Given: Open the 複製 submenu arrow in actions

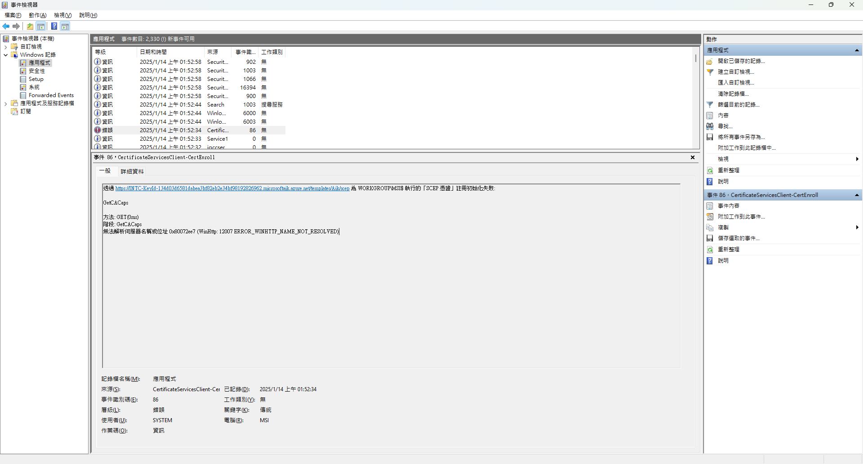Looking at the screenshot, I should (857, 228).
